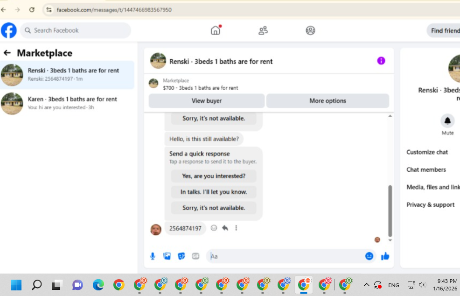
Task: Launch Microsoft Edge from taskbar
Action: point(98,285)
